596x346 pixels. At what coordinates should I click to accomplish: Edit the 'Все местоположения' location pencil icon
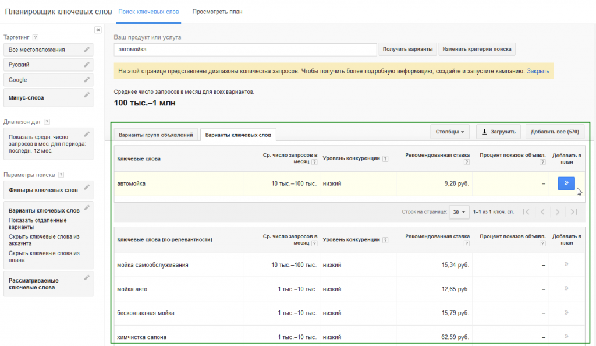coord(87,50)
